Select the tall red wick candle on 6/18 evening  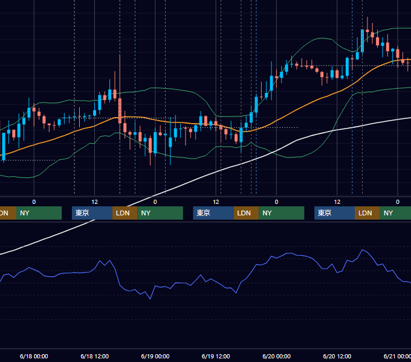coord(120,110)
